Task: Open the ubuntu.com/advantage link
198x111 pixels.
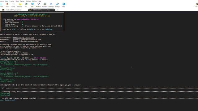Action: [26, 41]
